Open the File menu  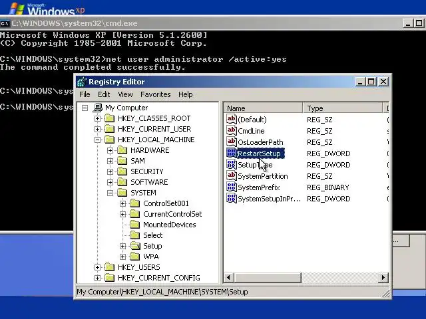[85, 94]
